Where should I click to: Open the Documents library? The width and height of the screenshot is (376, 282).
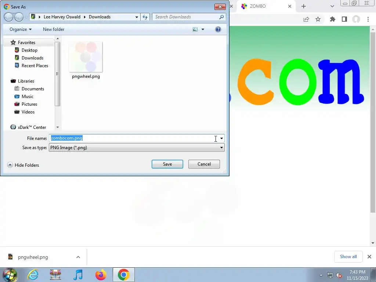[33, 89]
